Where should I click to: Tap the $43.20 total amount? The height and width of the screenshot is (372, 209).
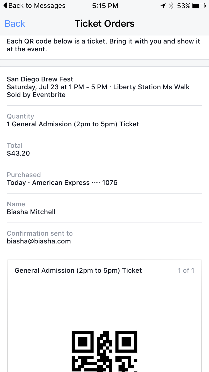tap(18, 153)
